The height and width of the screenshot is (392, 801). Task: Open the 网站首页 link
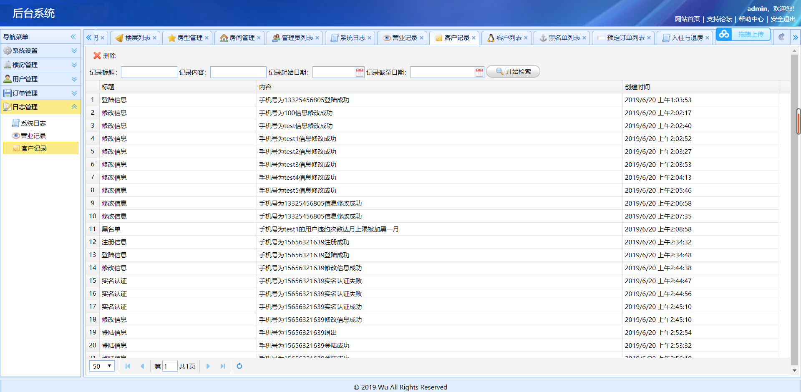(x=688, y=19)
